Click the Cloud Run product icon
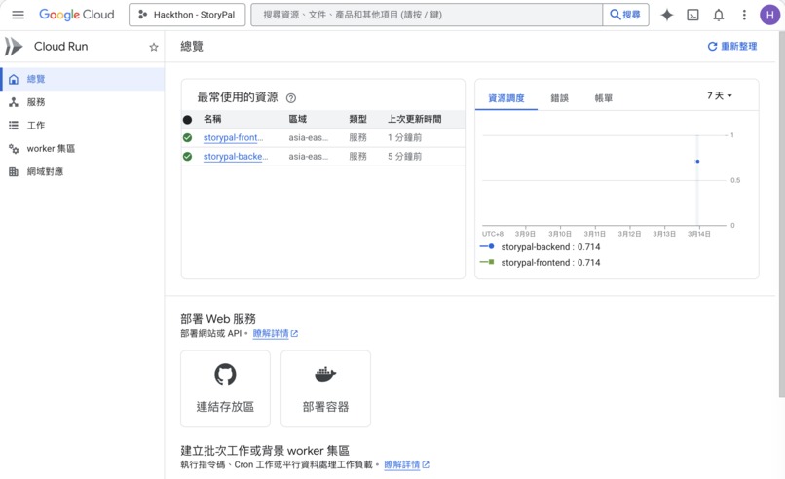 pos(14,47)
